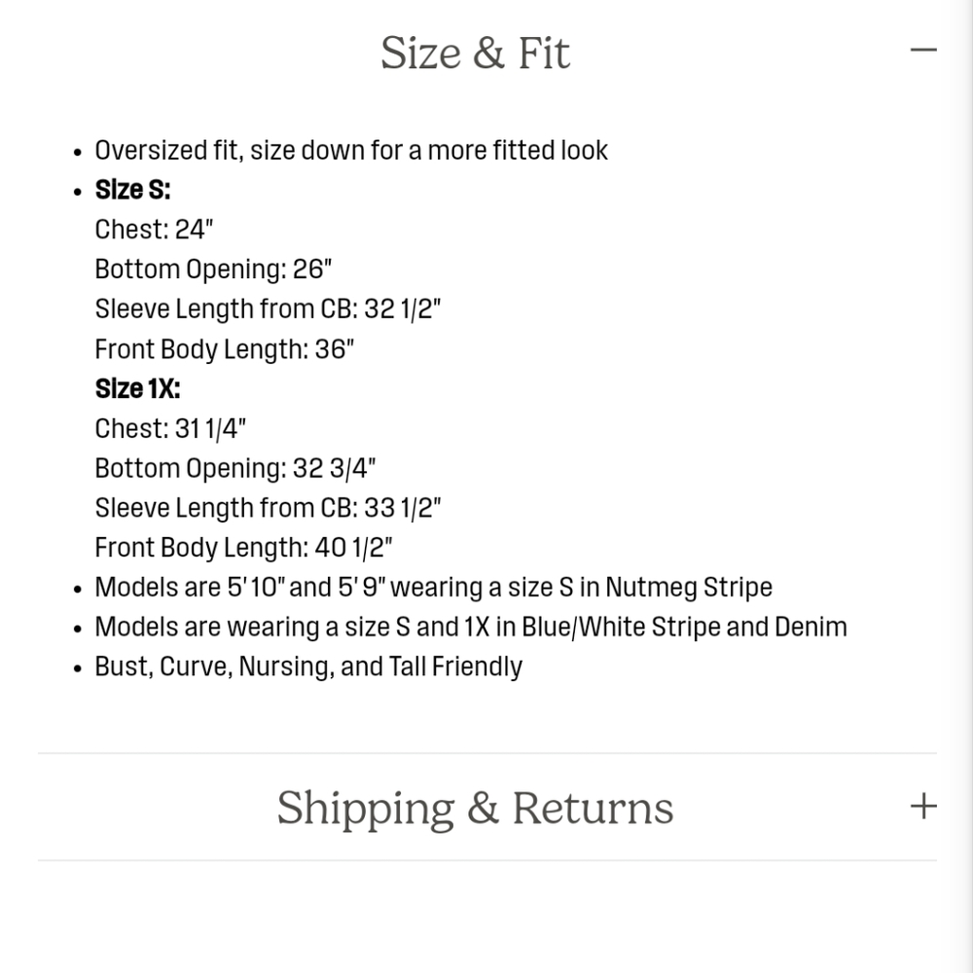Click the 'Front Body Length: 36"' line

click(225, 349)
